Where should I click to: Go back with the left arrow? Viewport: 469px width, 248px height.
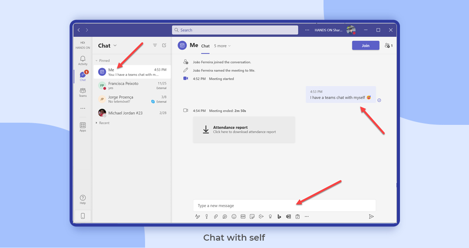(x=79, y=30)
